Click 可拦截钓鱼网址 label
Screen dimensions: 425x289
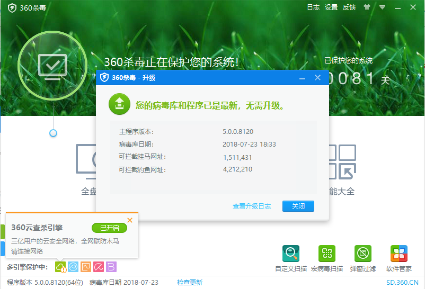143,170
